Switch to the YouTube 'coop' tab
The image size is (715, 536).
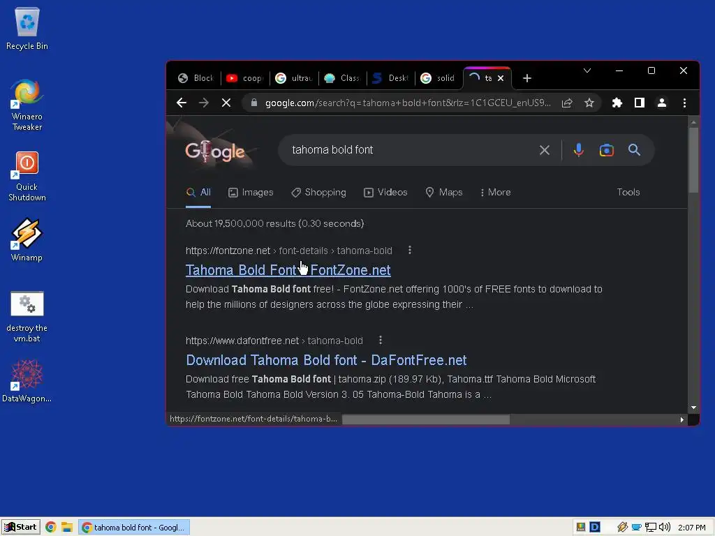pos(245,78)
